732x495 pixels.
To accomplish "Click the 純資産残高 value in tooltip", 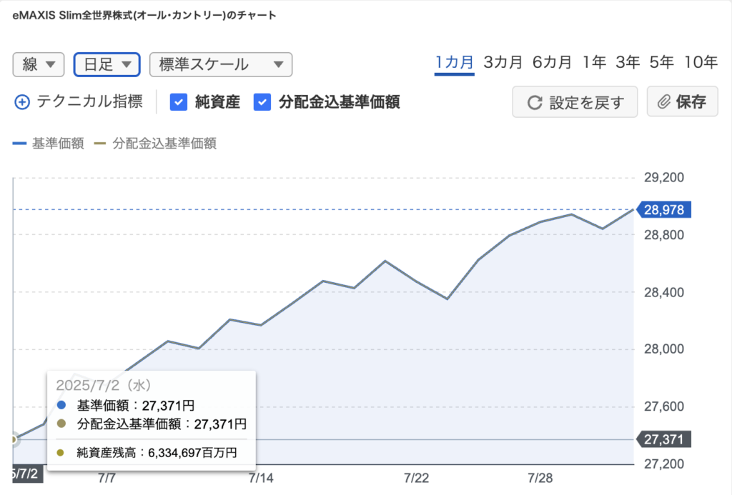I will pyautogui.click(x=192, y=453).
